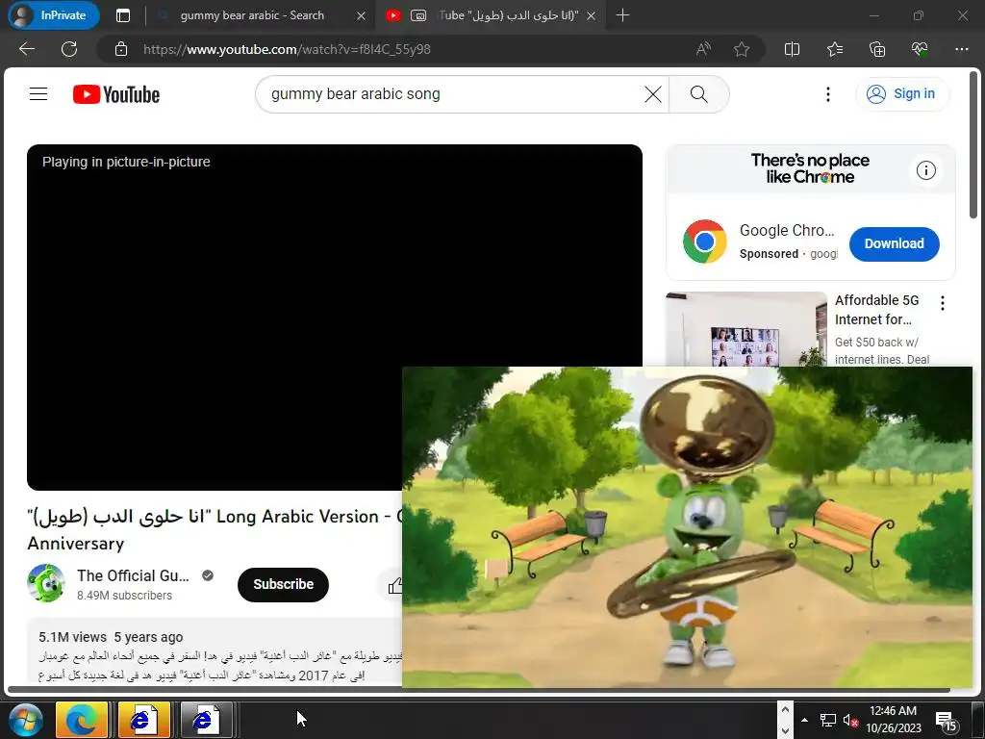
Task: Open the YouTube guide hamburger menu
Action: click(38, 94)
